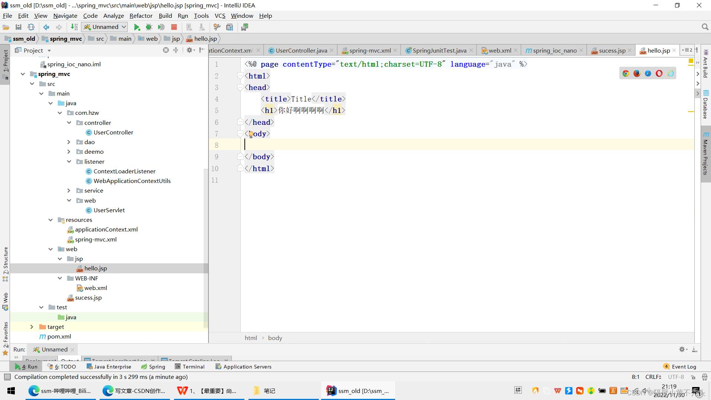Open Settings via the wrench toolbar icon

click(217, 27)
